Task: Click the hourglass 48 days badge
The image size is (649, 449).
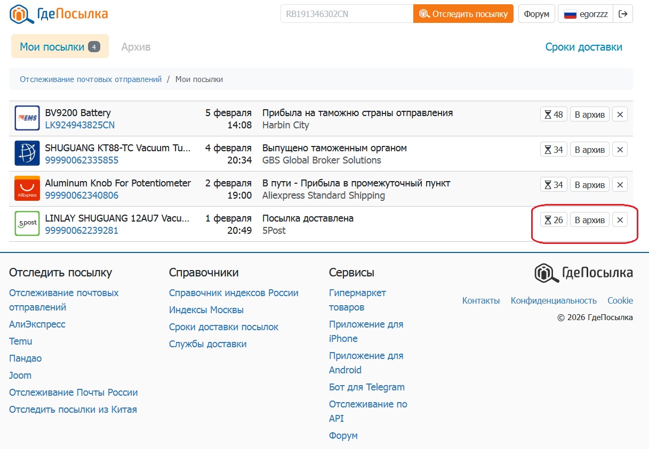Action: tap(554, 115)
